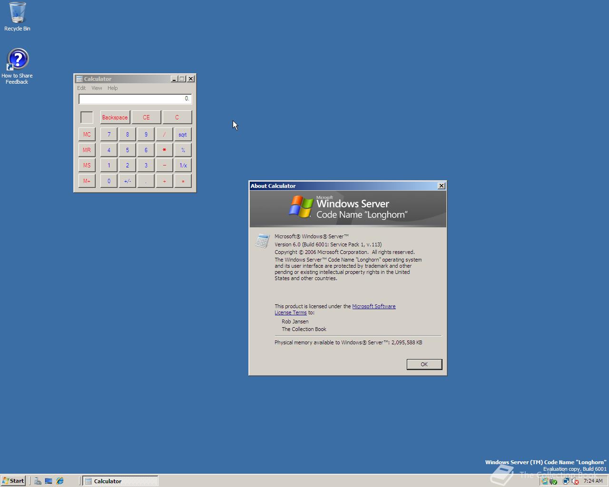This screenshot has height=487, width=609.
Task: Click digit 3 on the Calculator
Action: 146,166
